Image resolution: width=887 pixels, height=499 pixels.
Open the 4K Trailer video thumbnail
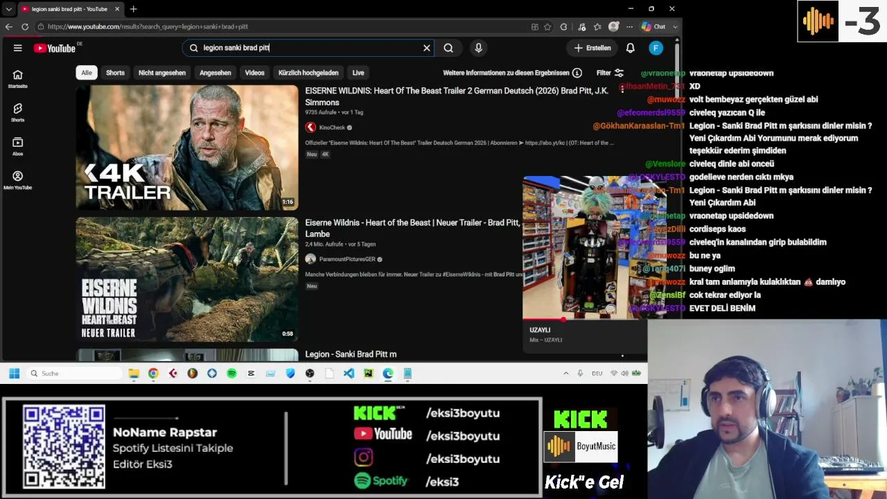tap(187, 148)
